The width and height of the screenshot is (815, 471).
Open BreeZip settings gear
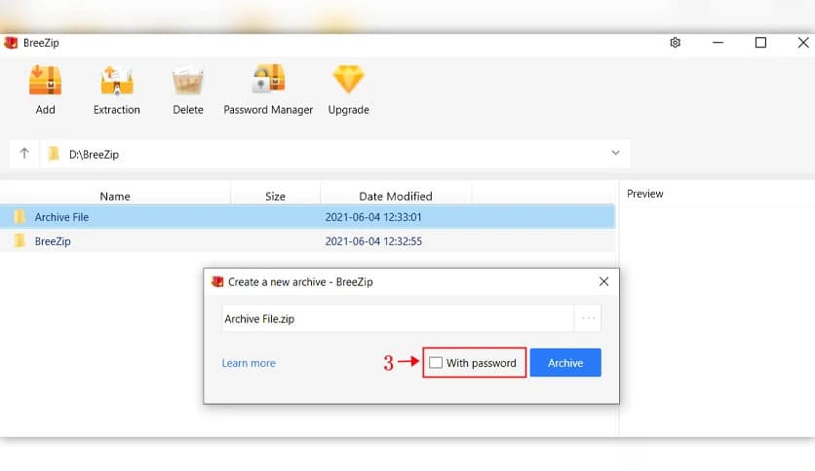tap(675, 43)
